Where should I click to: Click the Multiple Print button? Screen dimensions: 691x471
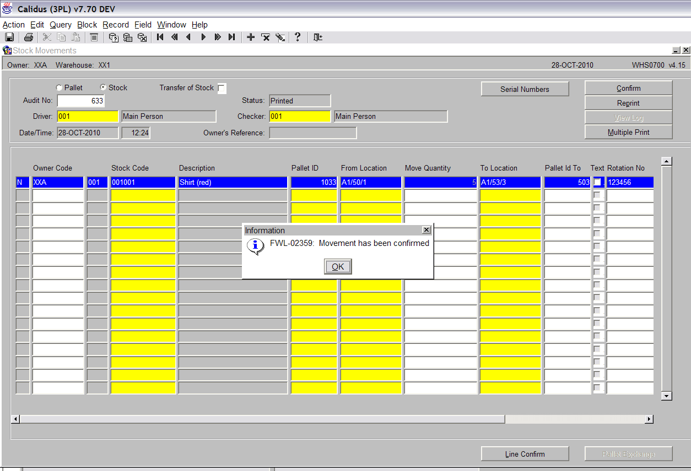pyautogui.click(x=628, y=132)
